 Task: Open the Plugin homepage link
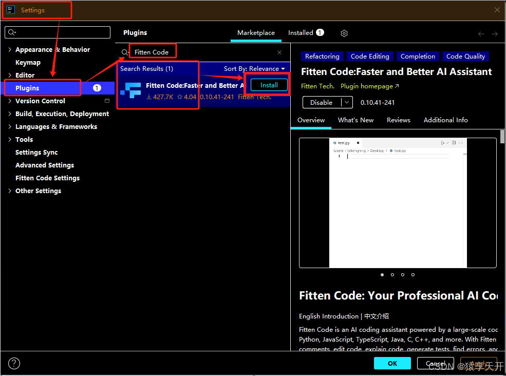point(370,86)
